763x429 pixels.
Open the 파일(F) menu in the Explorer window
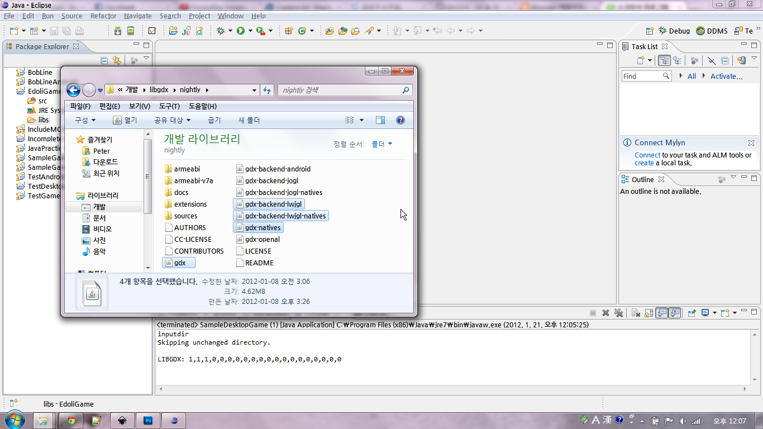click(x=80, y=106)
